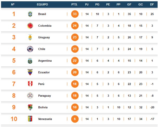
Task: Sort table by PTS. column header
Action: pos(75,4)
